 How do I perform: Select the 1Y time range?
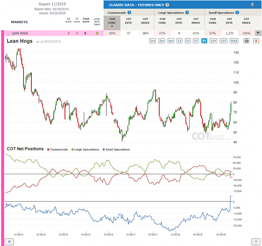click(179, 41)
